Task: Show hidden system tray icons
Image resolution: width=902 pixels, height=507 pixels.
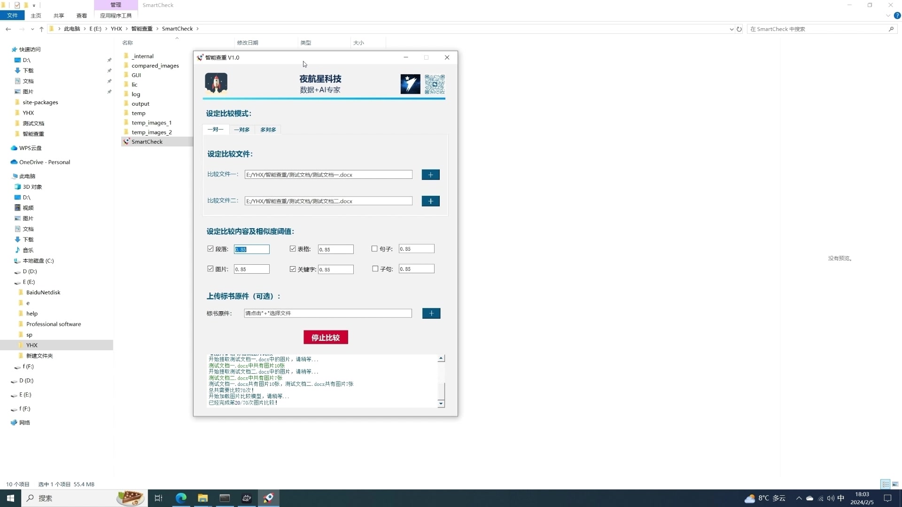Action: pos(799,498)
